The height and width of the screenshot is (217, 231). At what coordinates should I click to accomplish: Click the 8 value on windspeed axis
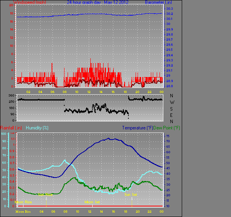coord(12,54)
